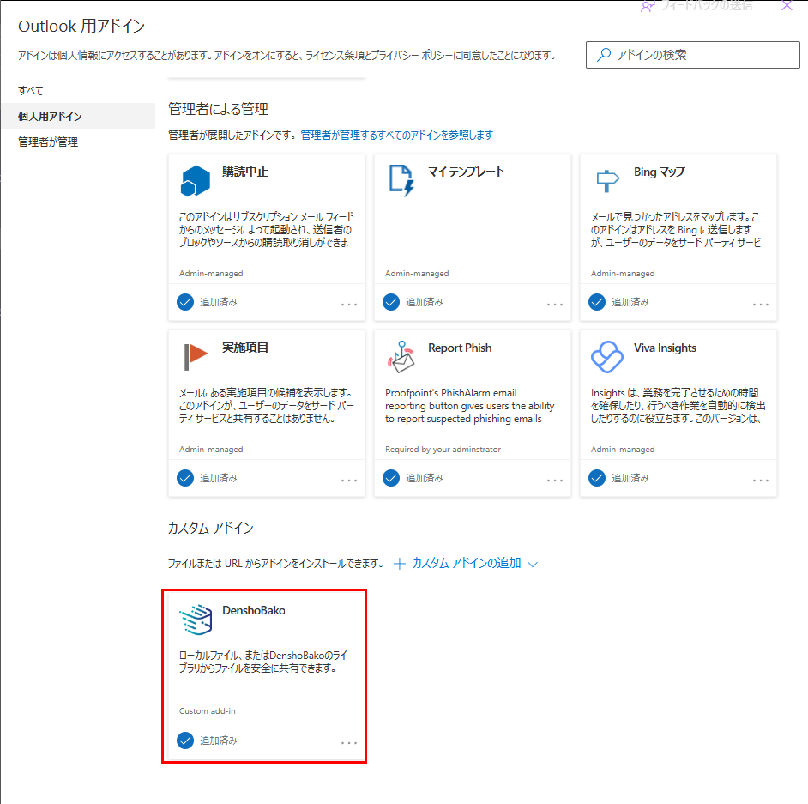Toggle the added checkmark for Bing マップ
Viewport: 808px width, 804px height.
point(597,302)
